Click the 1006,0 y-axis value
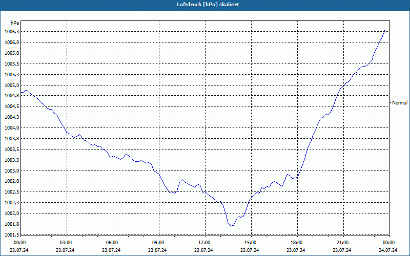 tap(12, 42)
